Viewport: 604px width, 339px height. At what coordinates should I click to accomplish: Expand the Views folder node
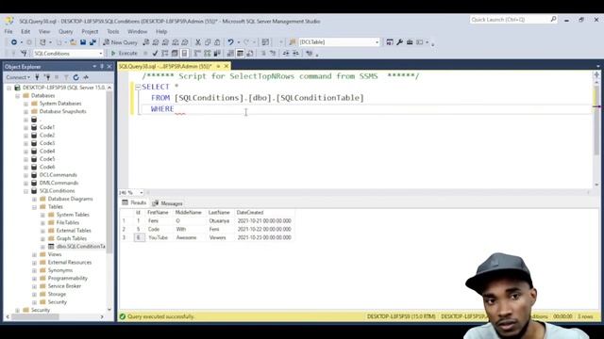34,255
